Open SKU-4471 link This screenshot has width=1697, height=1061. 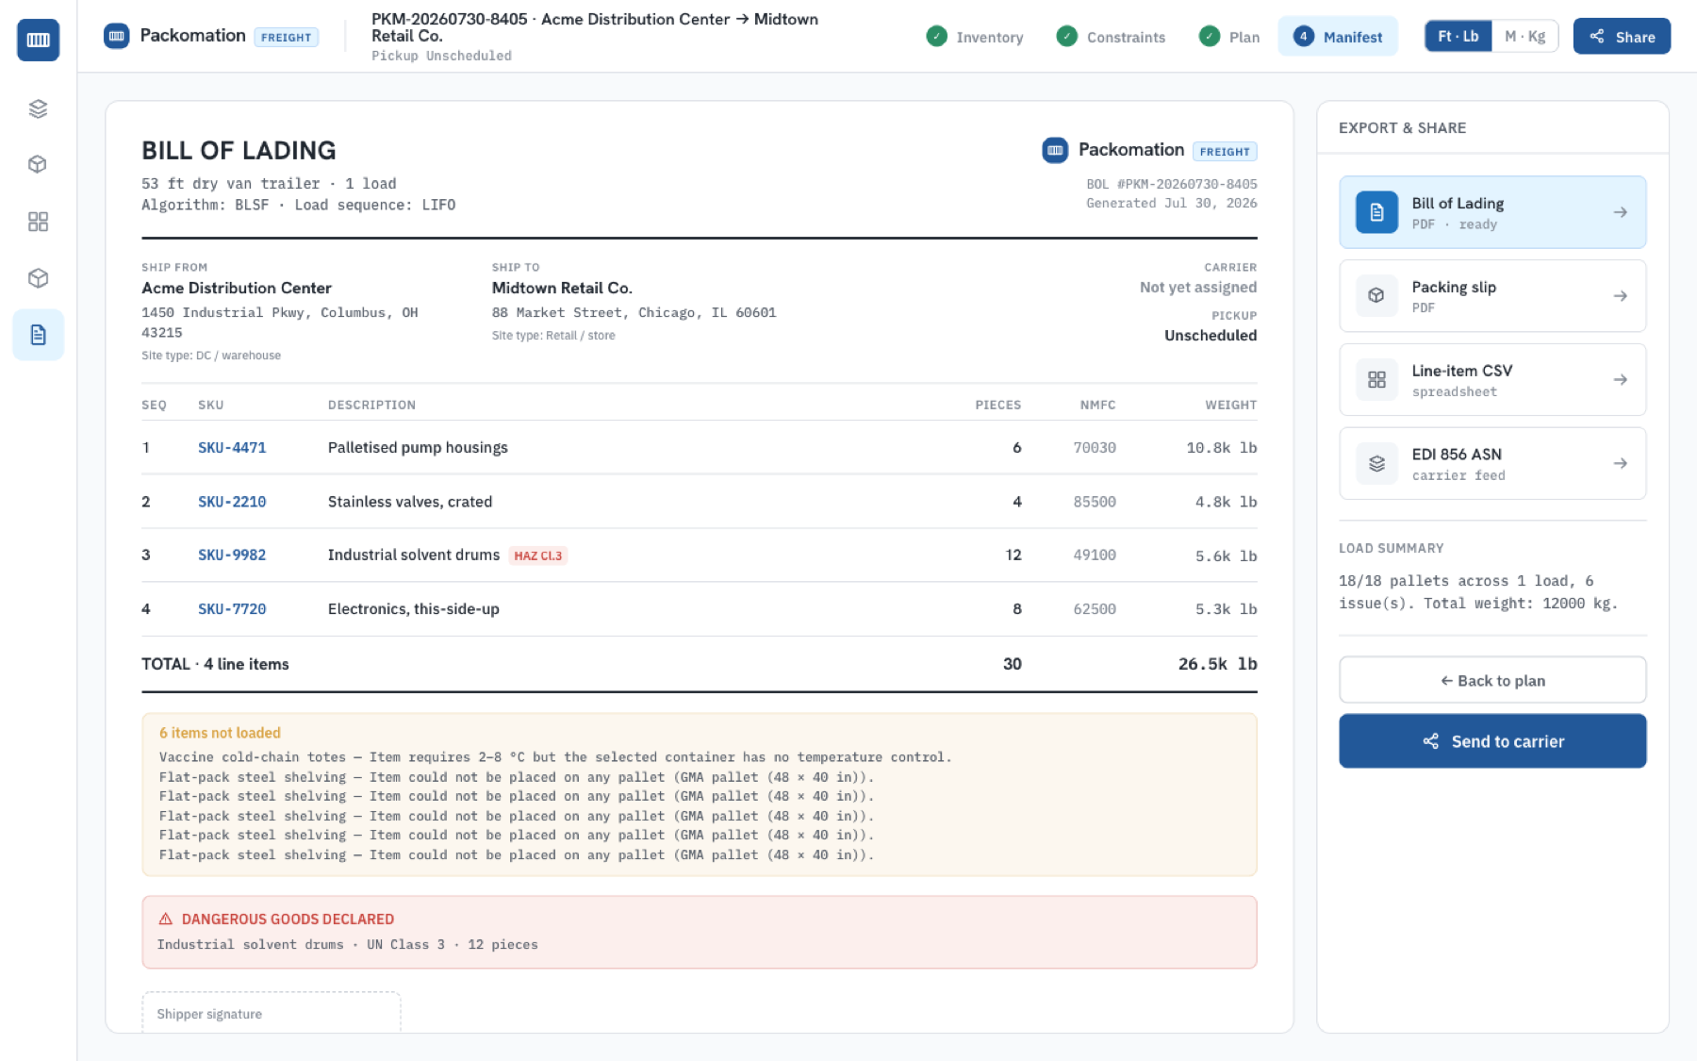232,447
